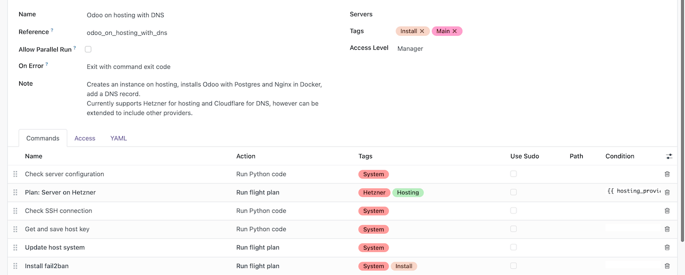Grab drag handle of Install fail2ban row

click(x=16, y=266)
